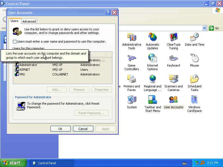Open Automatic Updates icon
The width and height of the screenshot is (223, 167).
coord(152,41)
